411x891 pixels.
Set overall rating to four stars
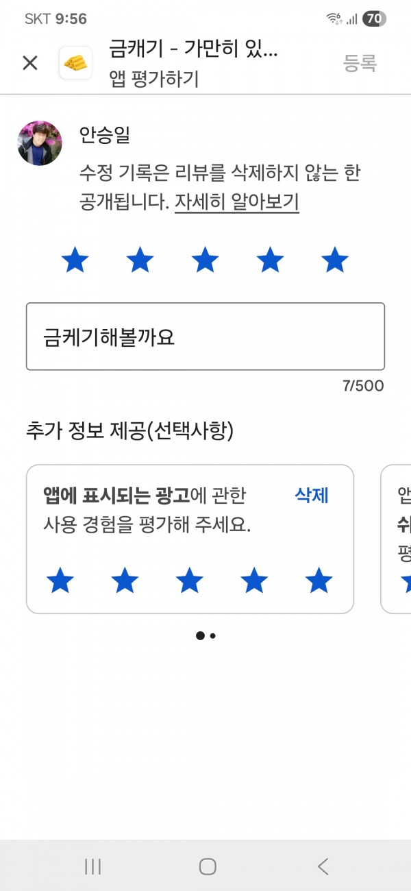click(270, 260)
